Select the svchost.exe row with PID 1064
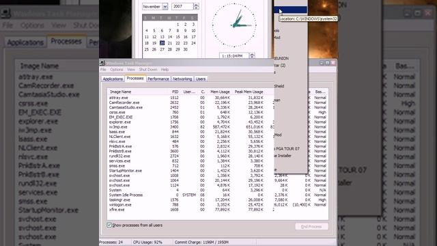Screen dimensions: 437x246 [217, 180]
